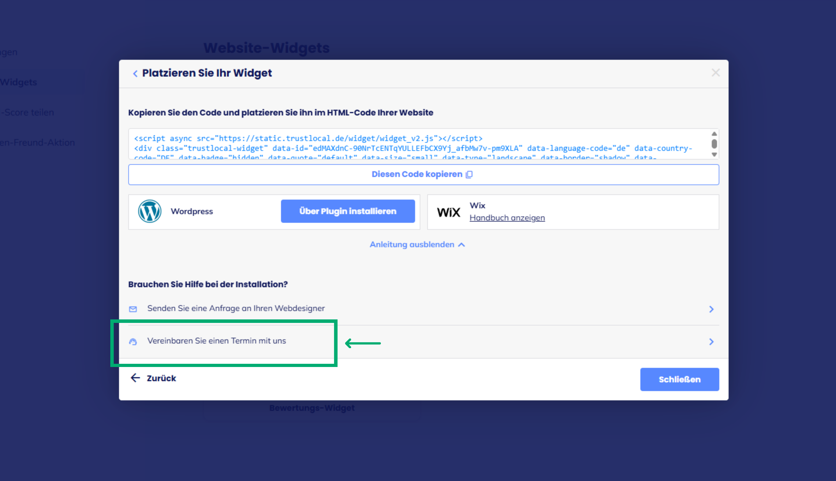This screenshot has height=481, width=836.
Task: Close the widget dialog with the X
Action: click(716, 73)
